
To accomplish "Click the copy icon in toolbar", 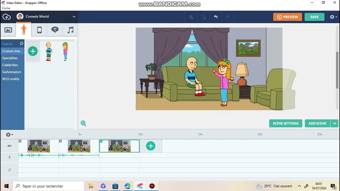I will (x=191, y=17).
